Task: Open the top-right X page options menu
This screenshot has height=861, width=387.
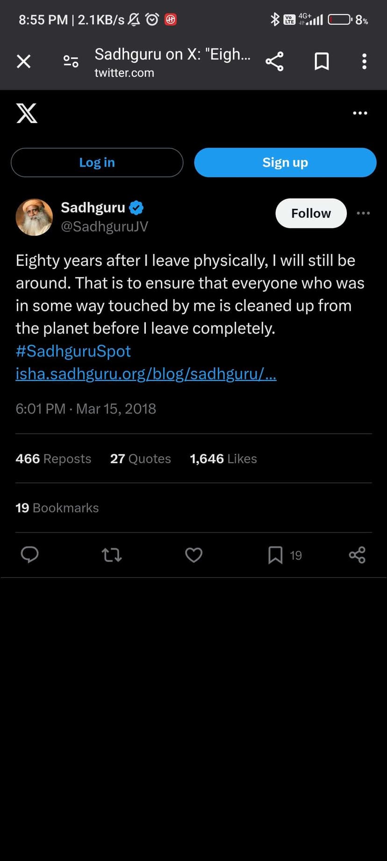Action: tap(360, 113)
